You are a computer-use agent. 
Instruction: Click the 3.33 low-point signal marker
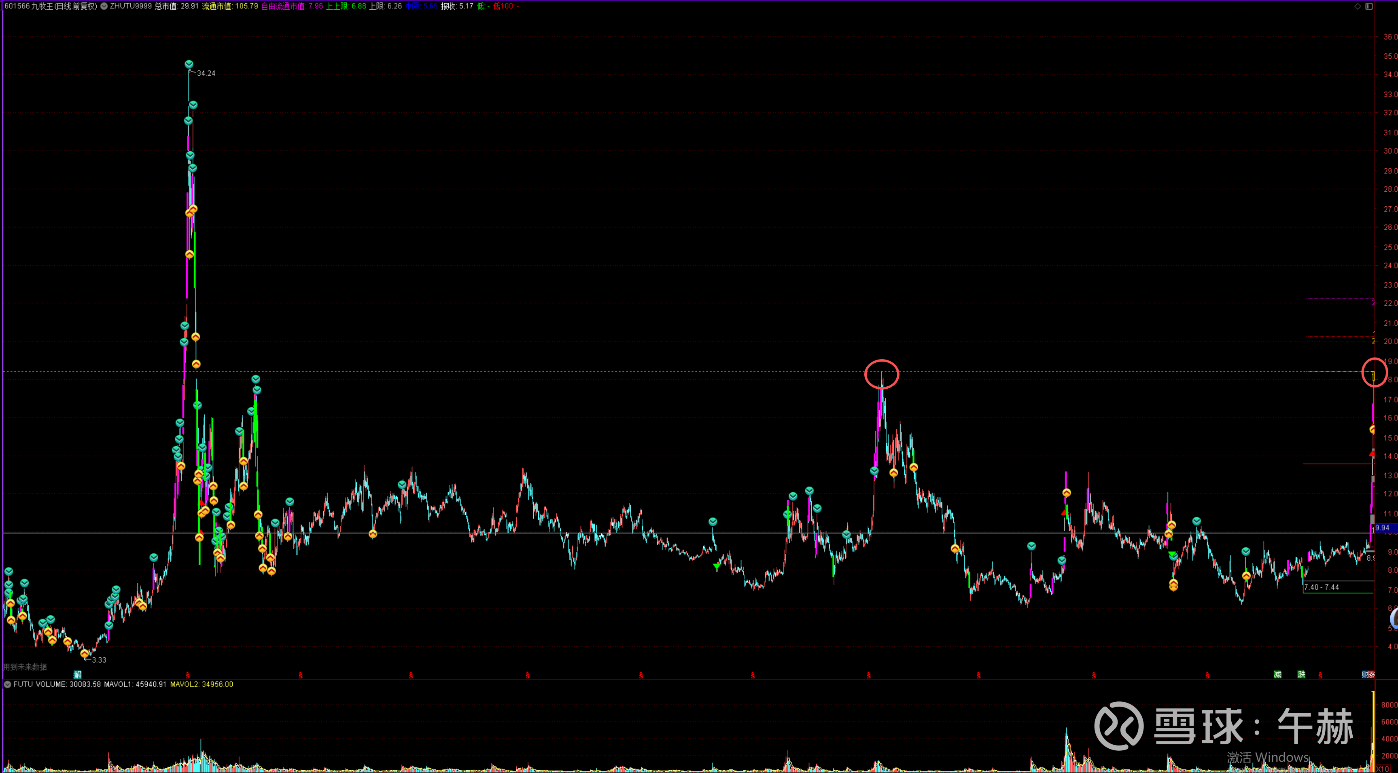click(85, 654)
